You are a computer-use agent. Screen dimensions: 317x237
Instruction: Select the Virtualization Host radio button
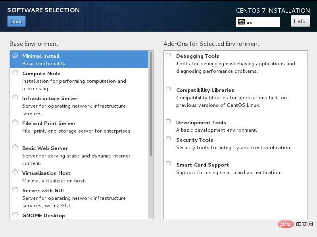point(15,172)
